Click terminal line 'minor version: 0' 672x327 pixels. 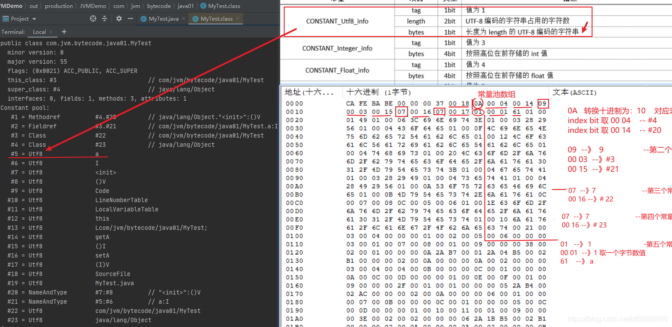(x=35, y=52)
